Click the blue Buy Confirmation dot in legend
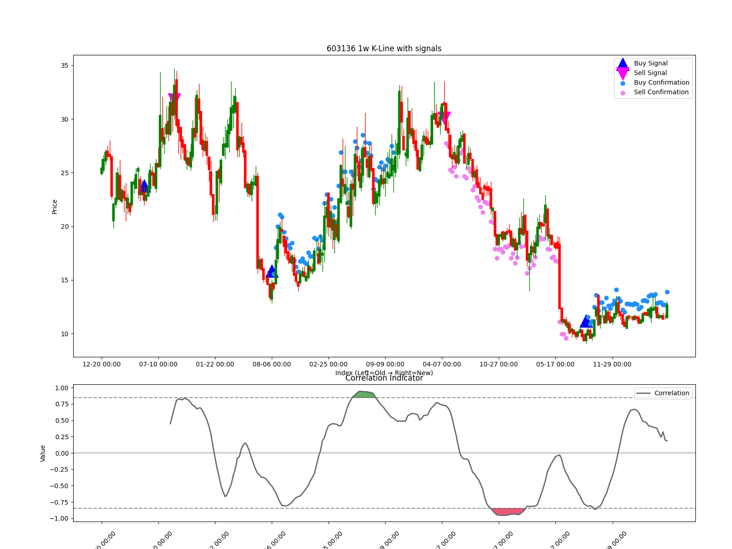Screen dimensions: 732x549 [623, 83]
